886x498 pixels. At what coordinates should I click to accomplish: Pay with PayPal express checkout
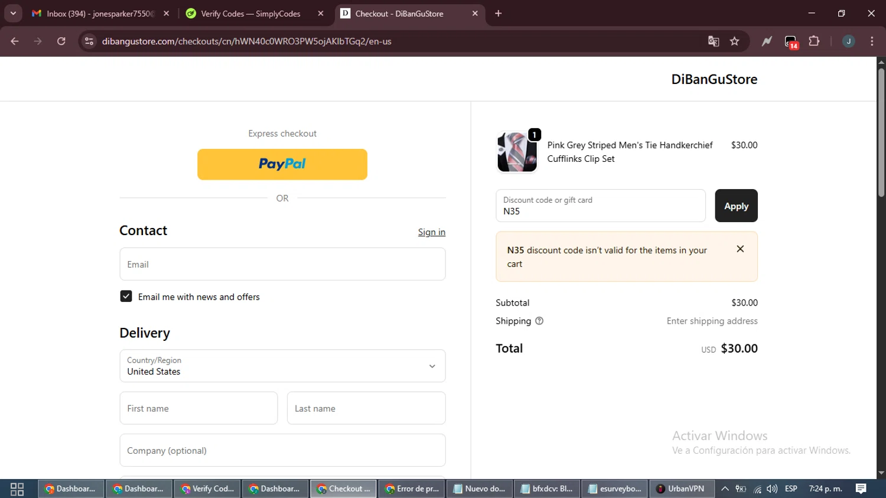pyautogui.click(x=282, y=164)
